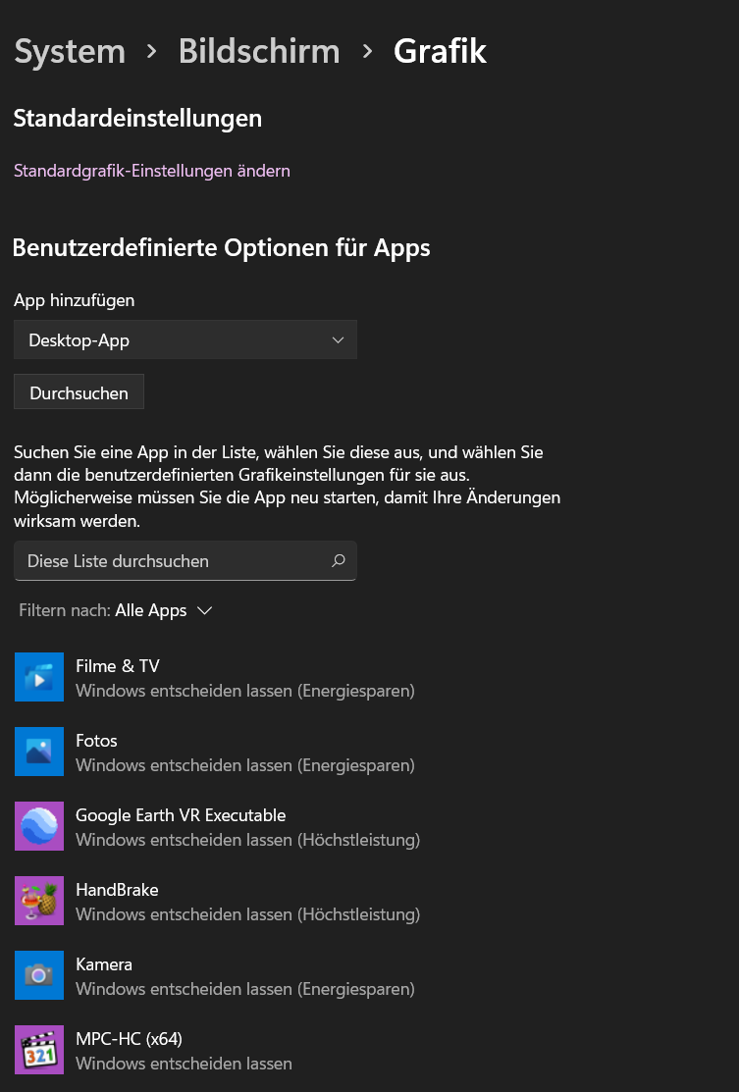The height and width of the screenshot is (1092, 739).
Task: Click the Fotos app icon
Action: coord(39,752)
